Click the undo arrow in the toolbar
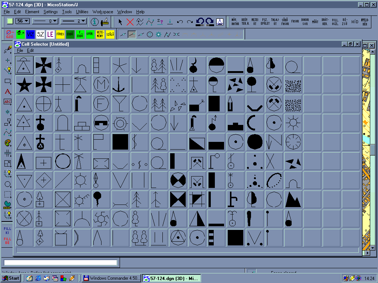Viewport: 378px width, 283px height. click(x=180, y=22)
